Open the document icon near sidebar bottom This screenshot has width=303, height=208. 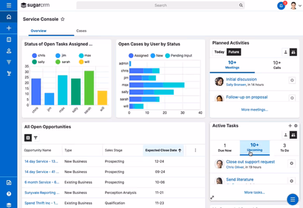point(9,182)
